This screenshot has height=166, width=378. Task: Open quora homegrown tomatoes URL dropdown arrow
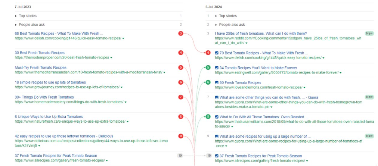(x=272, y=107)
